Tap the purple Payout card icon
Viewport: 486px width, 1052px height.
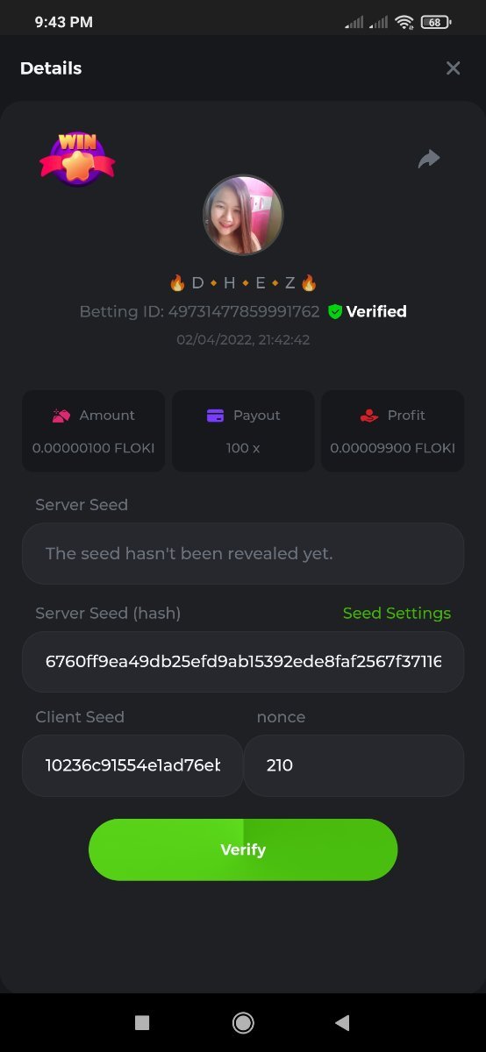tap(216, 416)
